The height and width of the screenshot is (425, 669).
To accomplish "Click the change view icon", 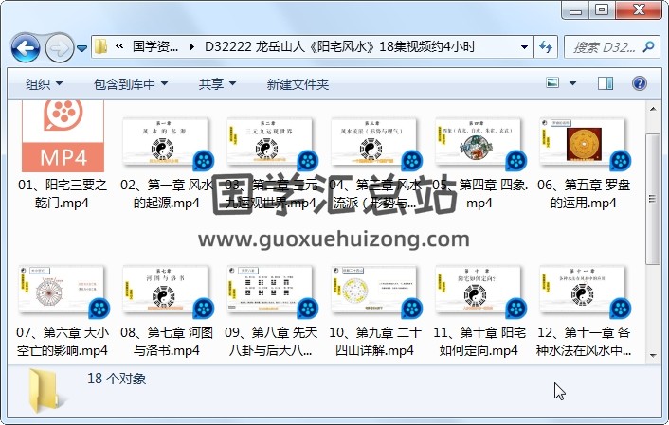I will pos(554,84).
